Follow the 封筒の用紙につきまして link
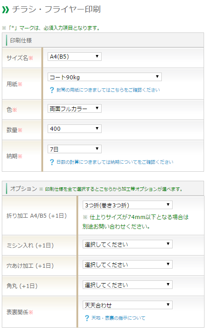209x334 pixels. [108, 90]
